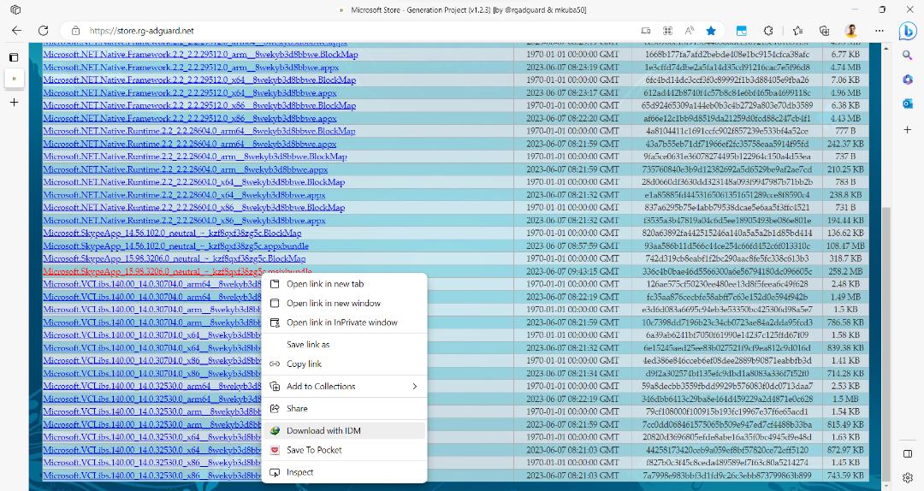This screenshot has width=924, height=491.
Task: Open the sidebar search icon
Action: coord(908,56)
